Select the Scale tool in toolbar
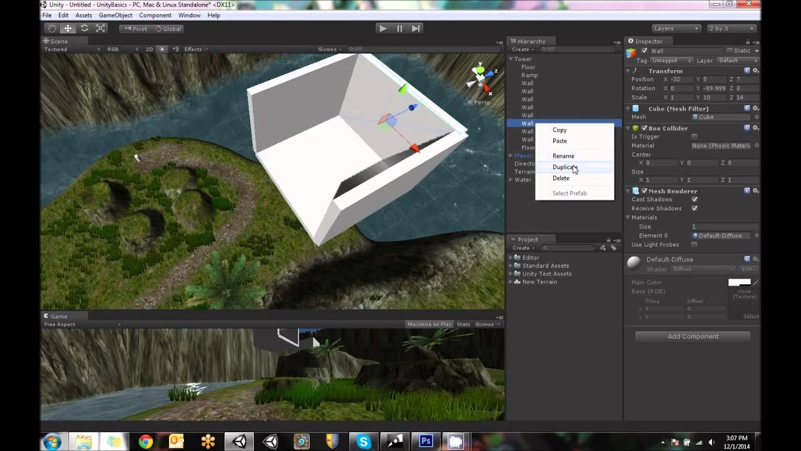The width and height of the screenshot is (801, 451). [x=100, y=28]
